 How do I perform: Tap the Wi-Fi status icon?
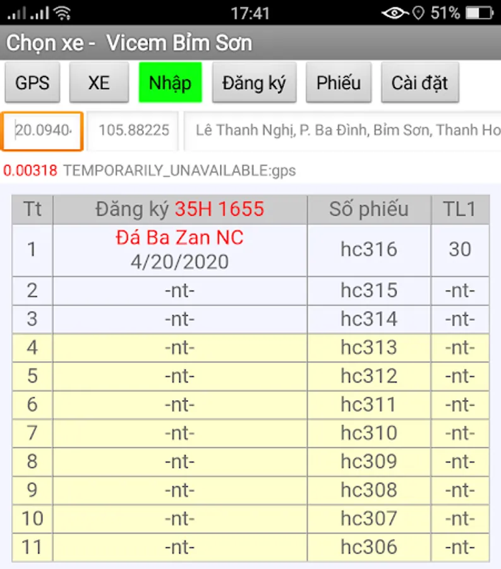point(63,13)
